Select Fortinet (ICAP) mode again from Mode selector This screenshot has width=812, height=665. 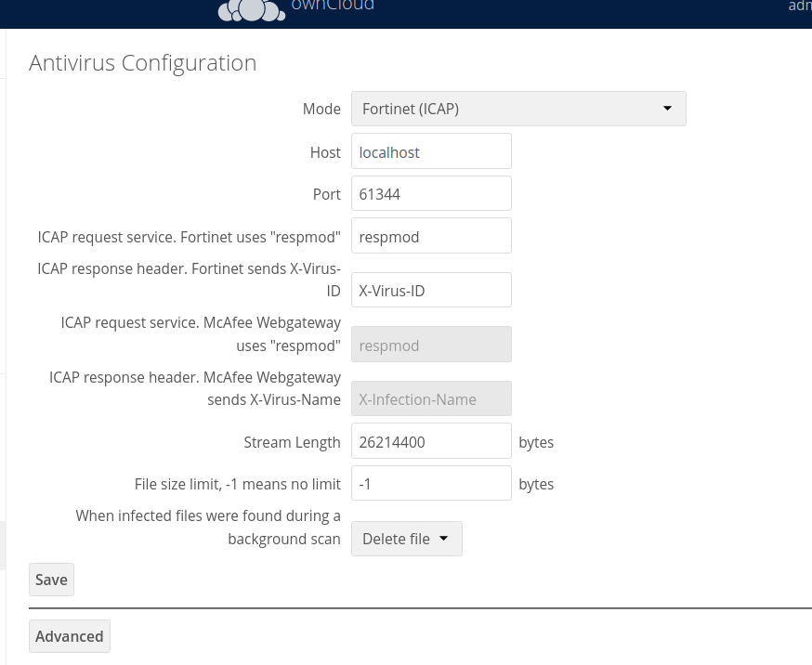tap(518, 109)
